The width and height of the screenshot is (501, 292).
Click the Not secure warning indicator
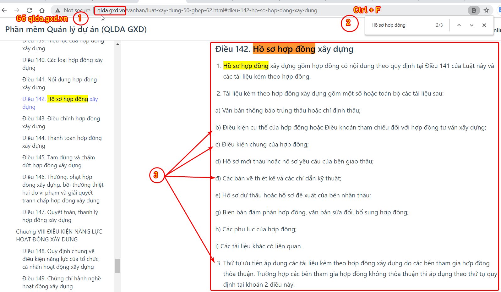(x=73, y=10)
